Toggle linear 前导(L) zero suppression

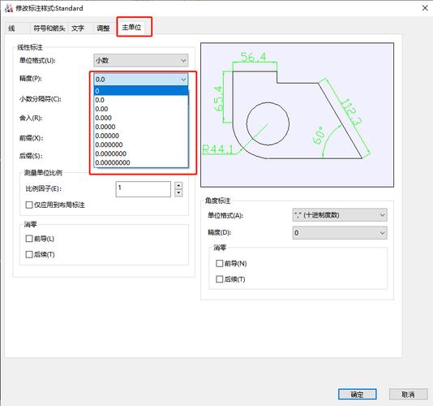[40, 239]
